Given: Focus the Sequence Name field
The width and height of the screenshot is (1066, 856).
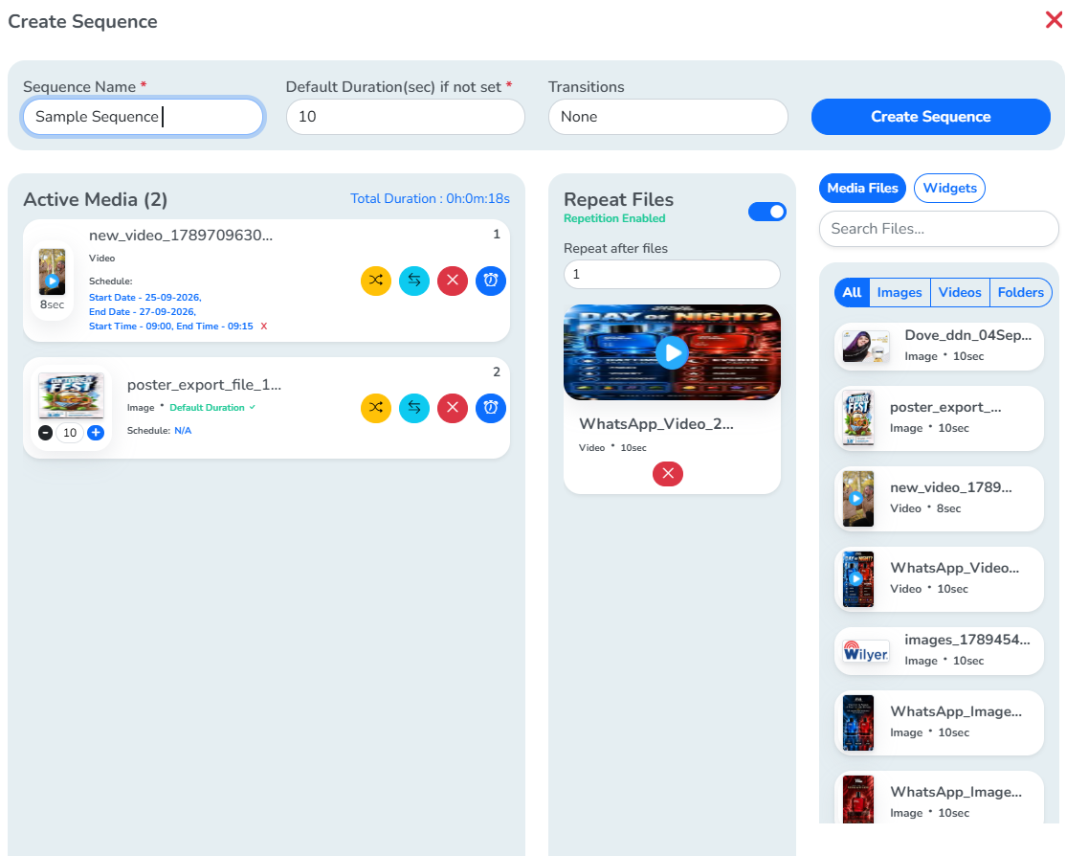Looking at the screenshot, I should 143,117.
